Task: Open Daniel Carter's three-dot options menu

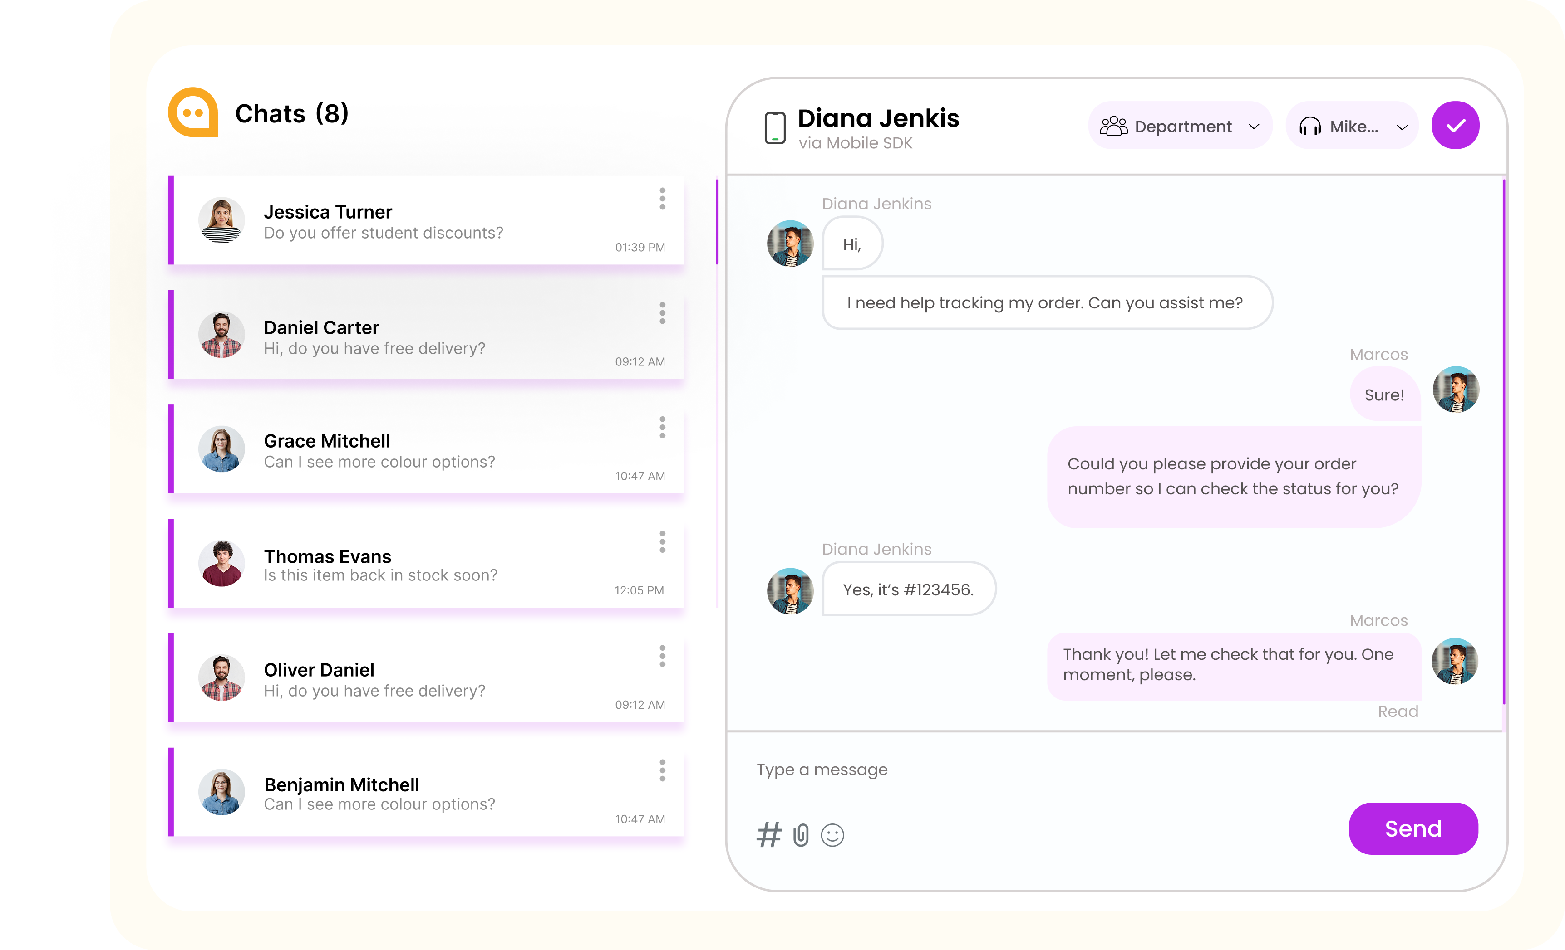Action: pyautogui.click(x=663, y=313)
